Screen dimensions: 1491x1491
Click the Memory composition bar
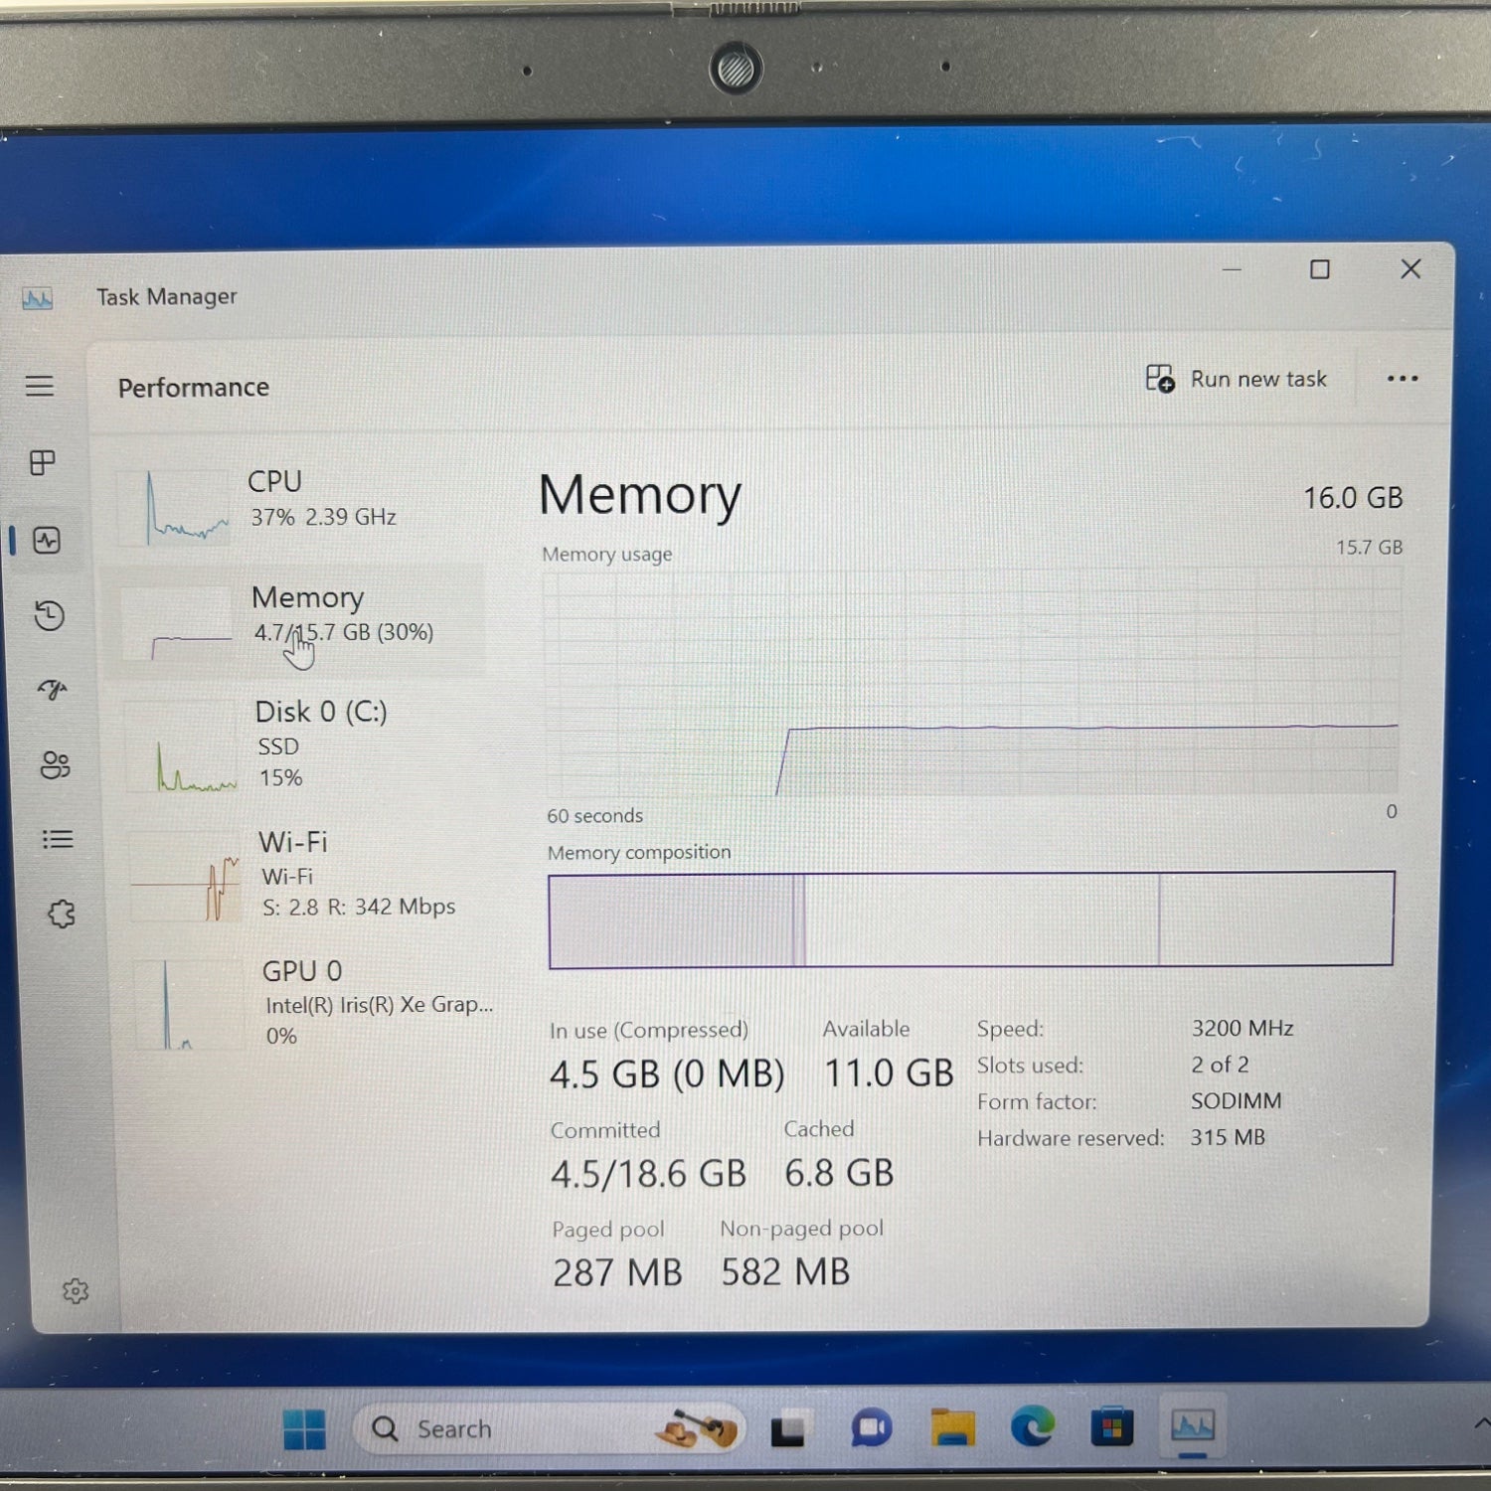pyautogui.click(x=970, y=919)
